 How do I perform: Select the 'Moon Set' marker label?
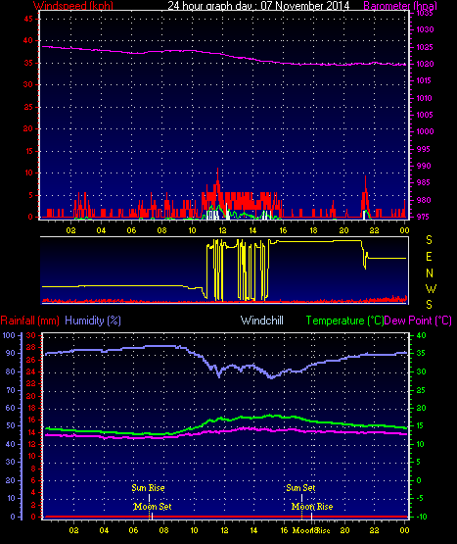pyautogui.click(x=153, y=507)
